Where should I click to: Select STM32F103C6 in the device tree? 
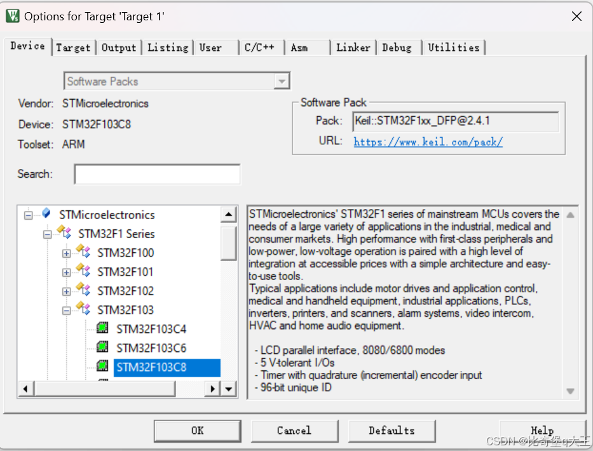coord(151,348)
